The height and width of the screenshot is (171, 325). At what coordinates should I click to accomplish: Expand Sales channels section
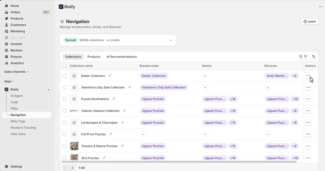point(16,72)
